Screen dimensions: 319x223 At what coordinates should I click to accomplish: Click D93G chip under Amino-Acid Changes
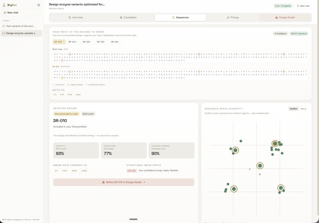(74, 171)
